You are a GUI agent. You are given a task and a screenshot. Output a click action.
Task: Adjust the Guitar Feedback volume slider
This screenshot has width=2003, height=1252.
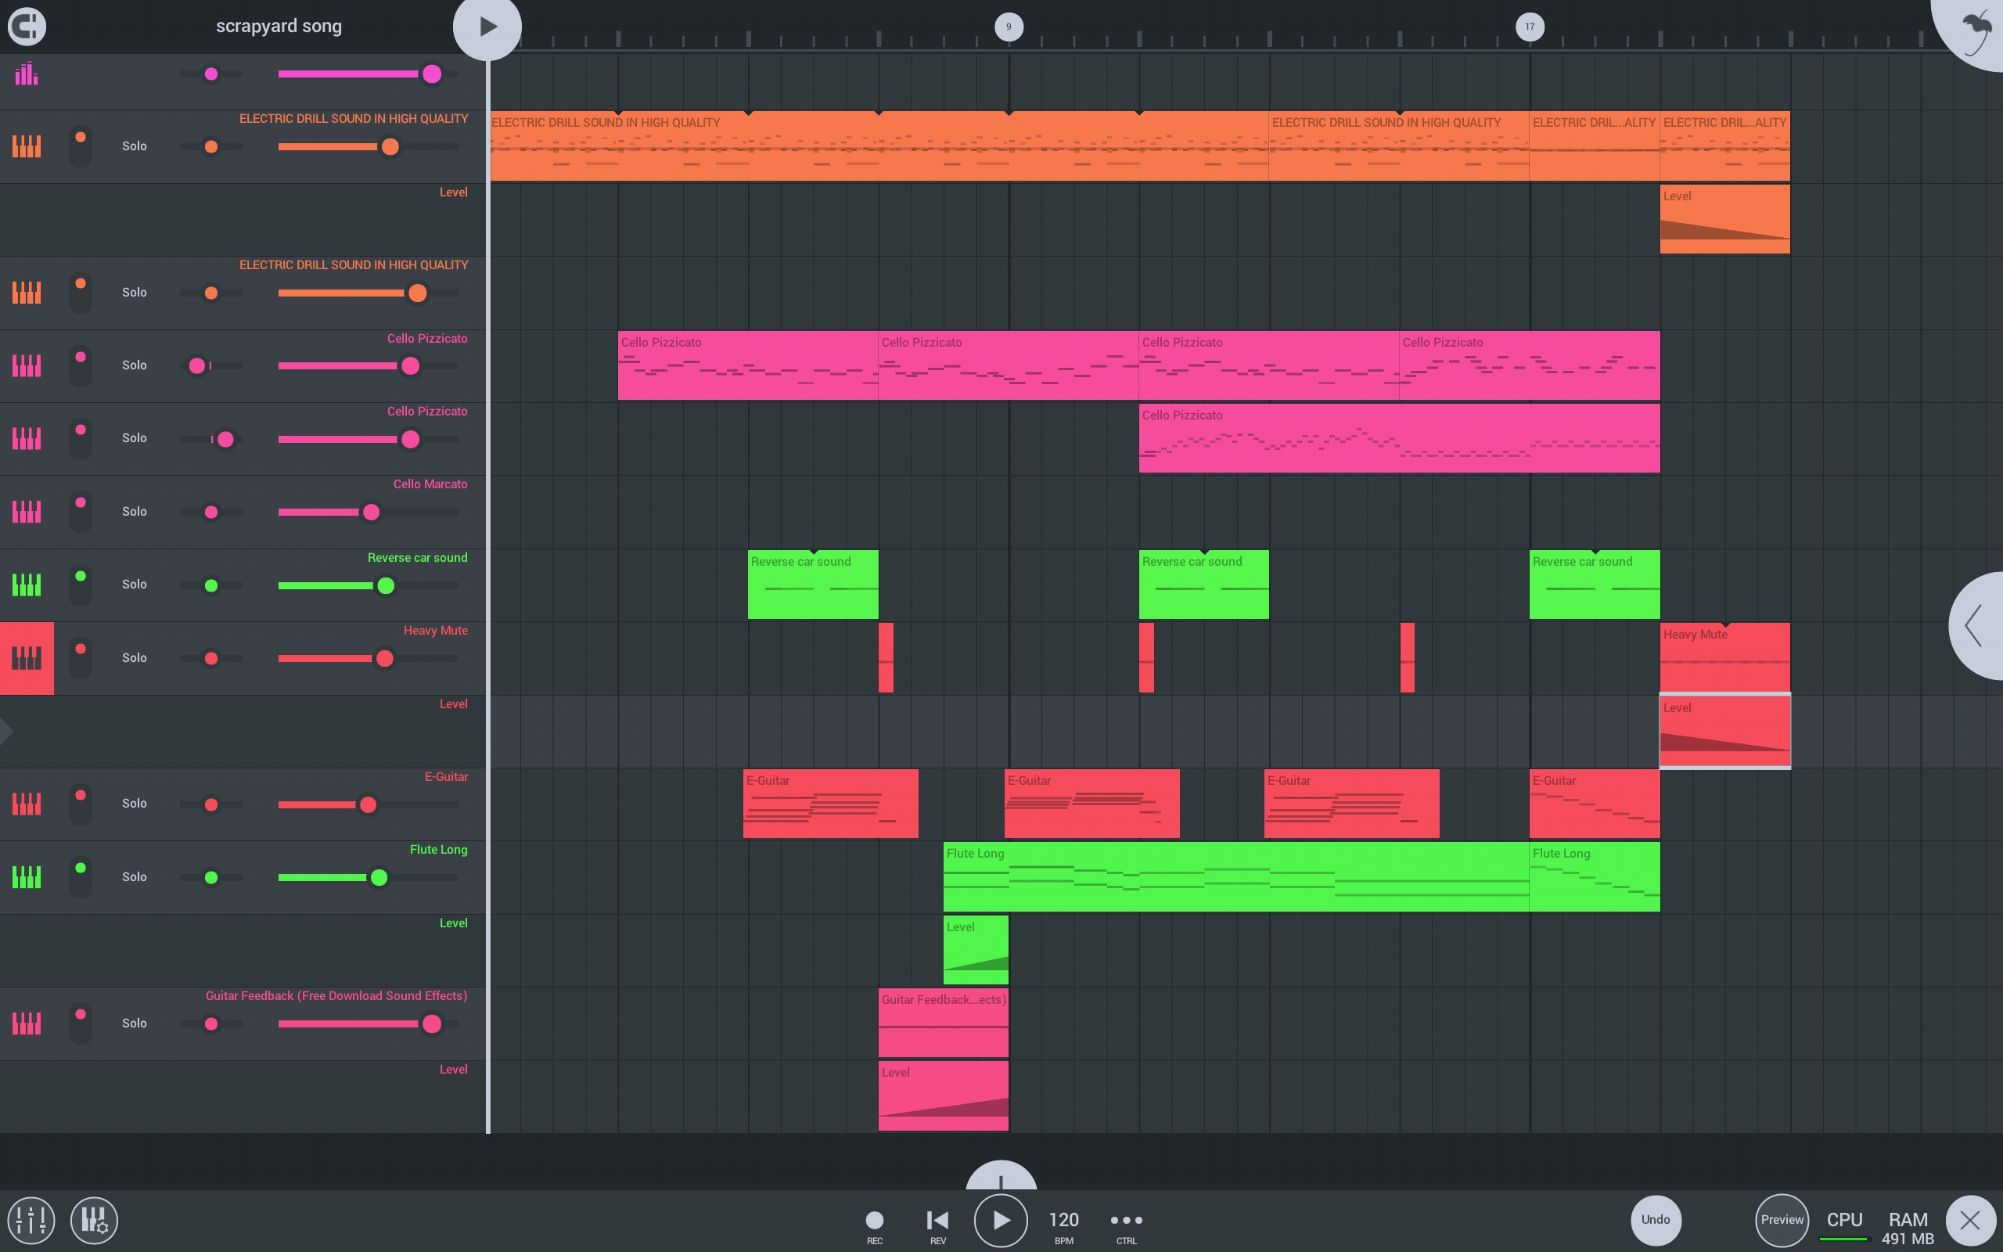[x=431, y=1024]
